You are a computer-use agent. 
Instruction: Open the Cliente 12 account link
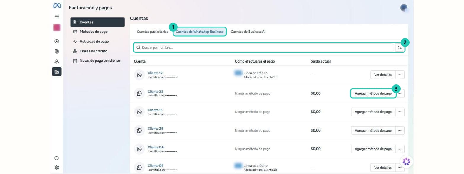coord(155,73)
